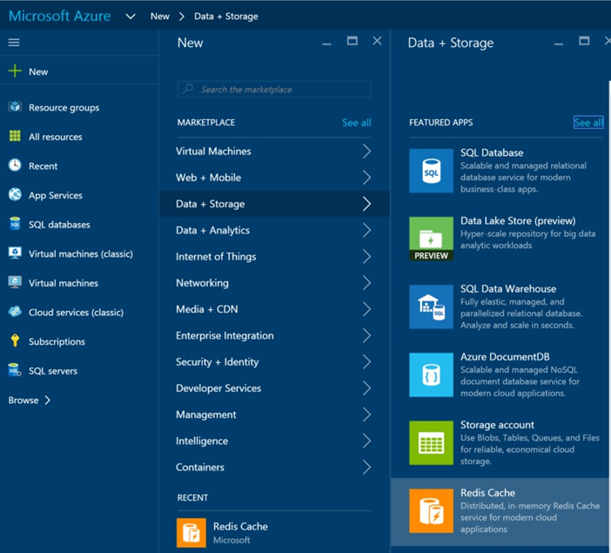Click the App Services sidebar icon
Screen dimensions: 611x553
(x=15, y=195)
